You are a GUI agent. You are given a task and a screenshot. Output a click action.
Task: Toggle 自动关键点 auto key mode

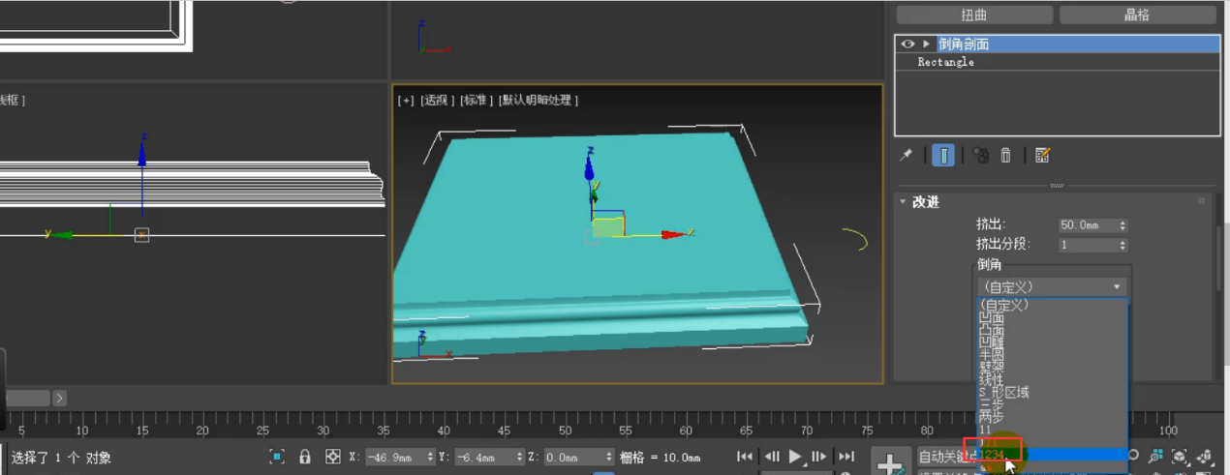tap(945, 457)
